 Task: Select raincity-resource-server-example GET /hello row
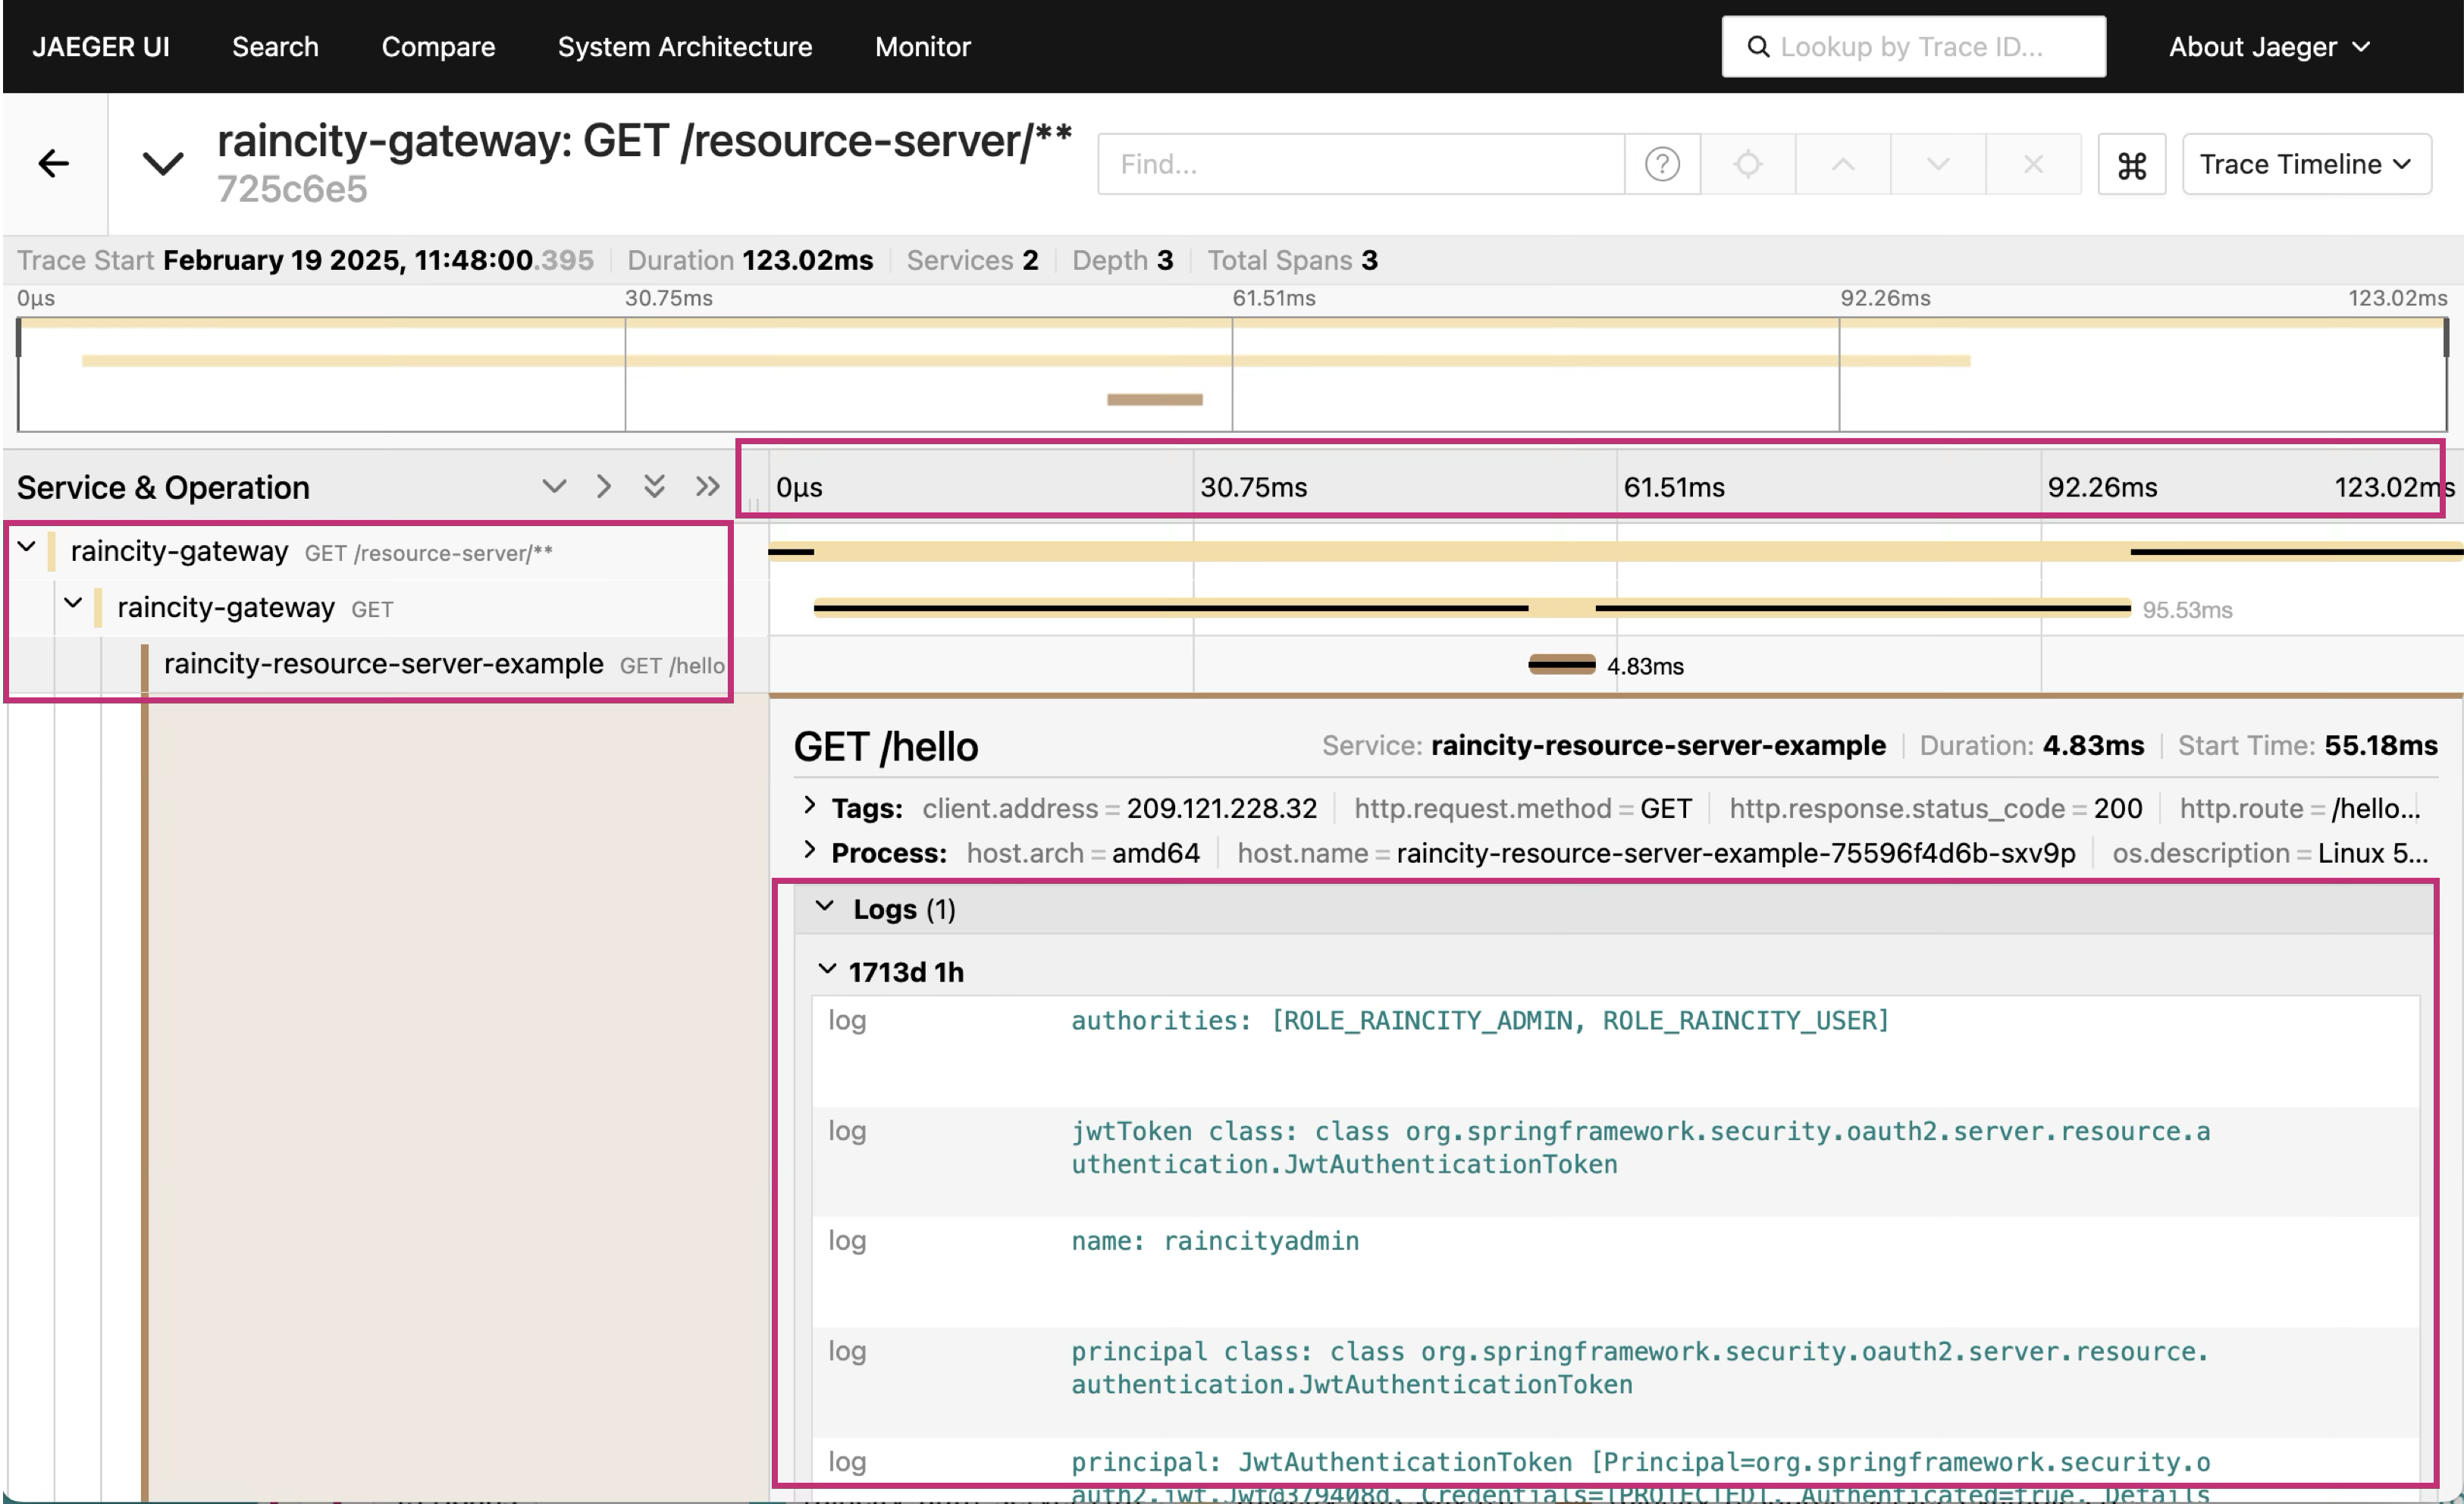click(443, 665)
